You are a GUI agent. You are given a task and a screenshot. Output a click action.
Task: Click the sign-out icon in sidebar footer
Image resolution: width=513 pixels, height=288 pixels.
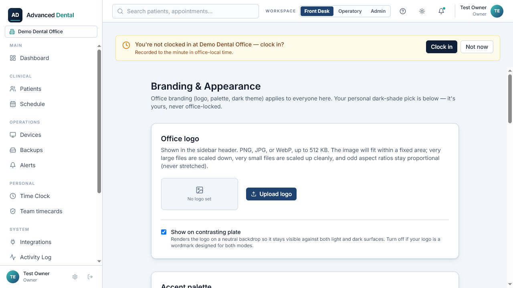click(90, 277)
